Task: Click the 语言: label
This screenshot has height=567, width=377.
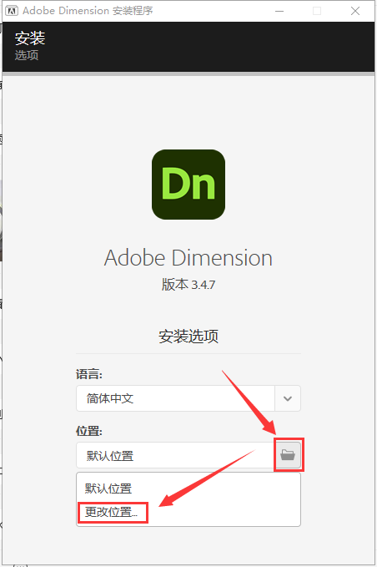Action: (89, 374)
